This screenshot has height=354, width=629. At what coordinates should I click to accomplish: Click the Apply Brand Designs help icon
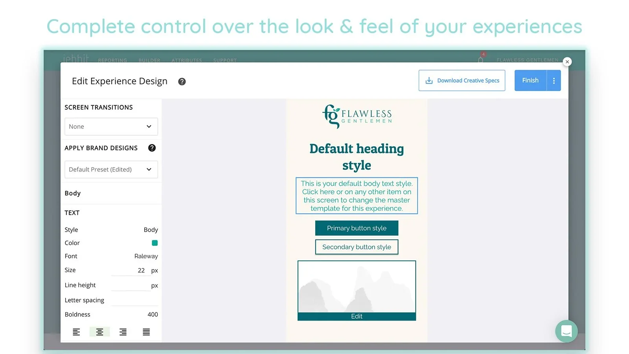(152, 148)
